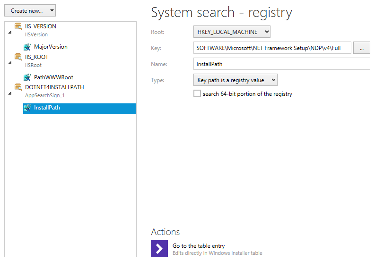
Task: Open the Root HKEY_LOCAL_MACHINE dropdown
Action: point(232,32)
